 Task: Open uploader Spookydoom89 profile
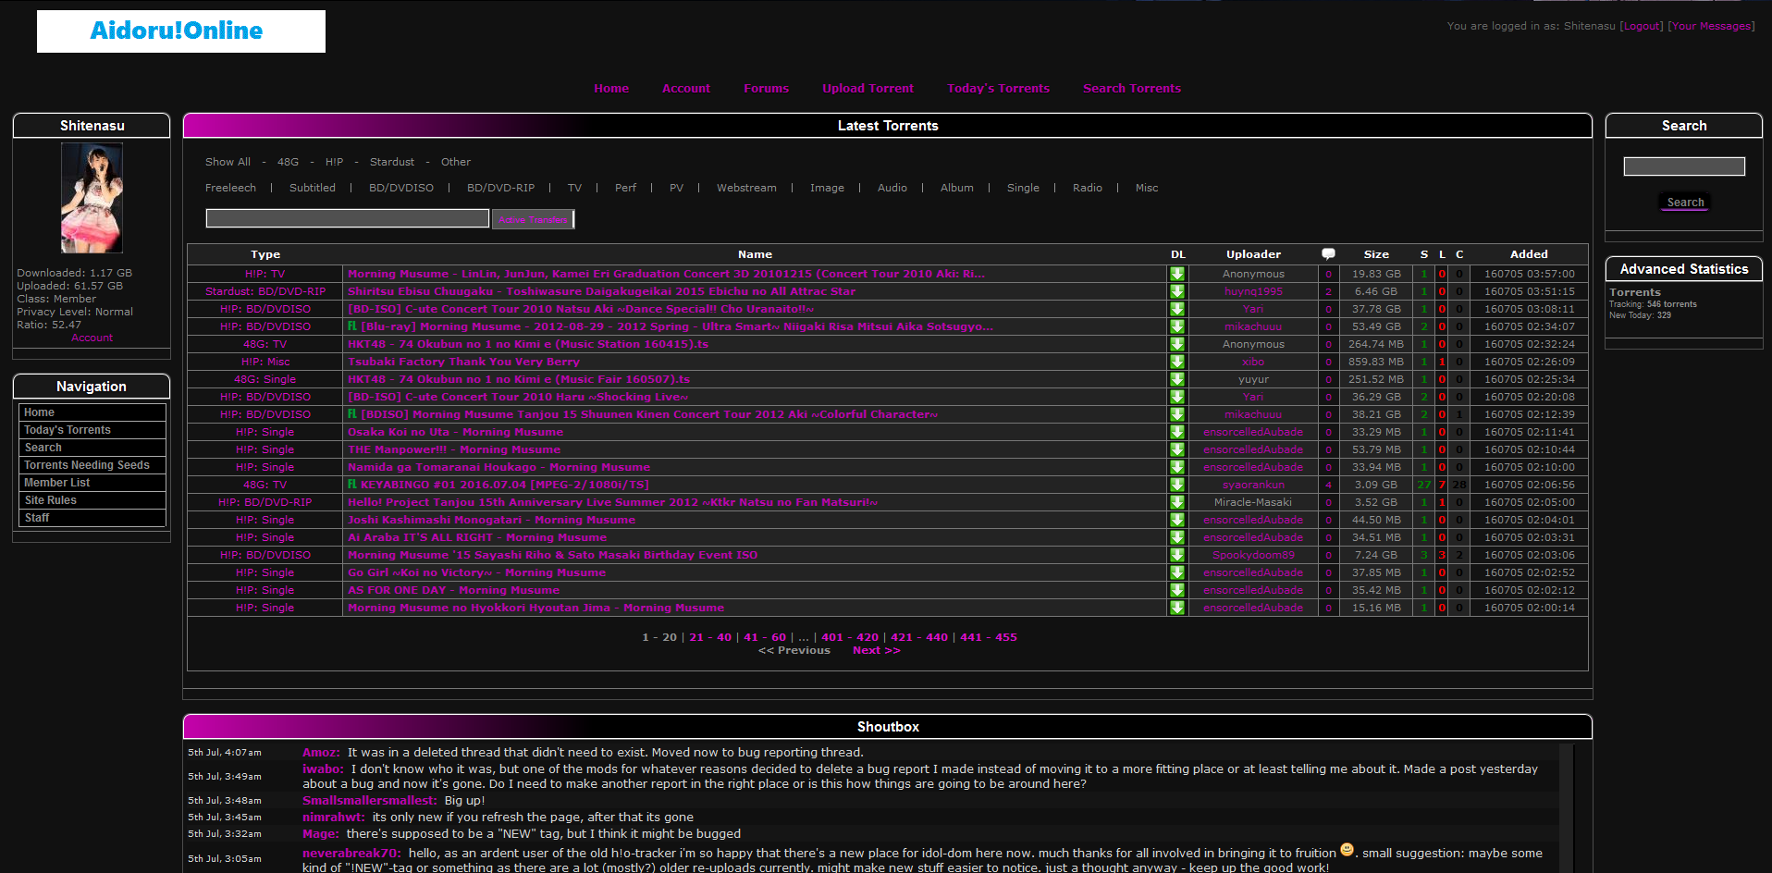tap(1253, 555)
